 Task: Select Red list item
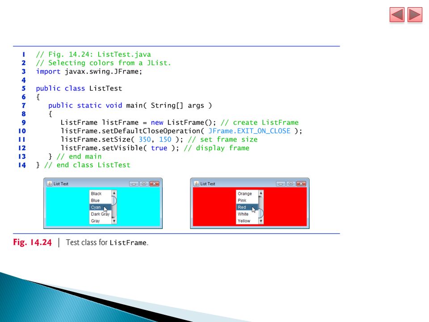pyautogui.click(x=247, y=207)
